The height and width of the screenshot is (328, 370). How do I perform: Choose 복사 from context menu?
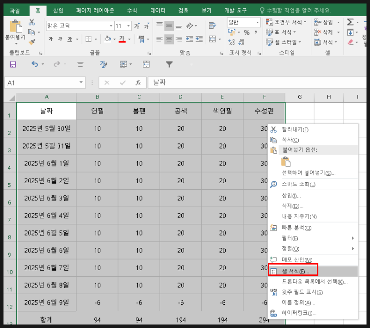coord(313,140)
